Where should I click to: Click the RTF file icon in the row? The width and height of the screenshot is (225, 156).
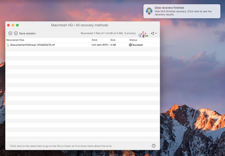[8, 45]
